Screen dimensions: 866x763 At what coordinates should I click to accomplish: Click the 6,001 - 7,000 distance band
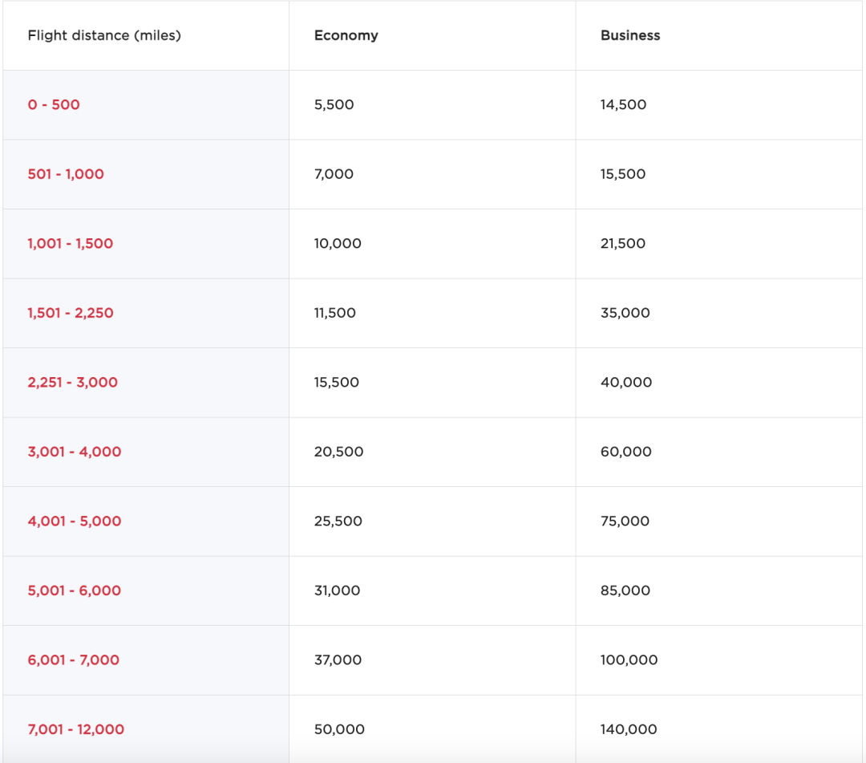74,660
